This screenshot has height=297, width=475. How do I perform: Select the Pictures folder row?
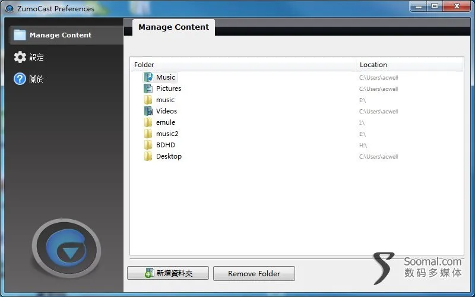pyautogui.click(x=169, y=89)
